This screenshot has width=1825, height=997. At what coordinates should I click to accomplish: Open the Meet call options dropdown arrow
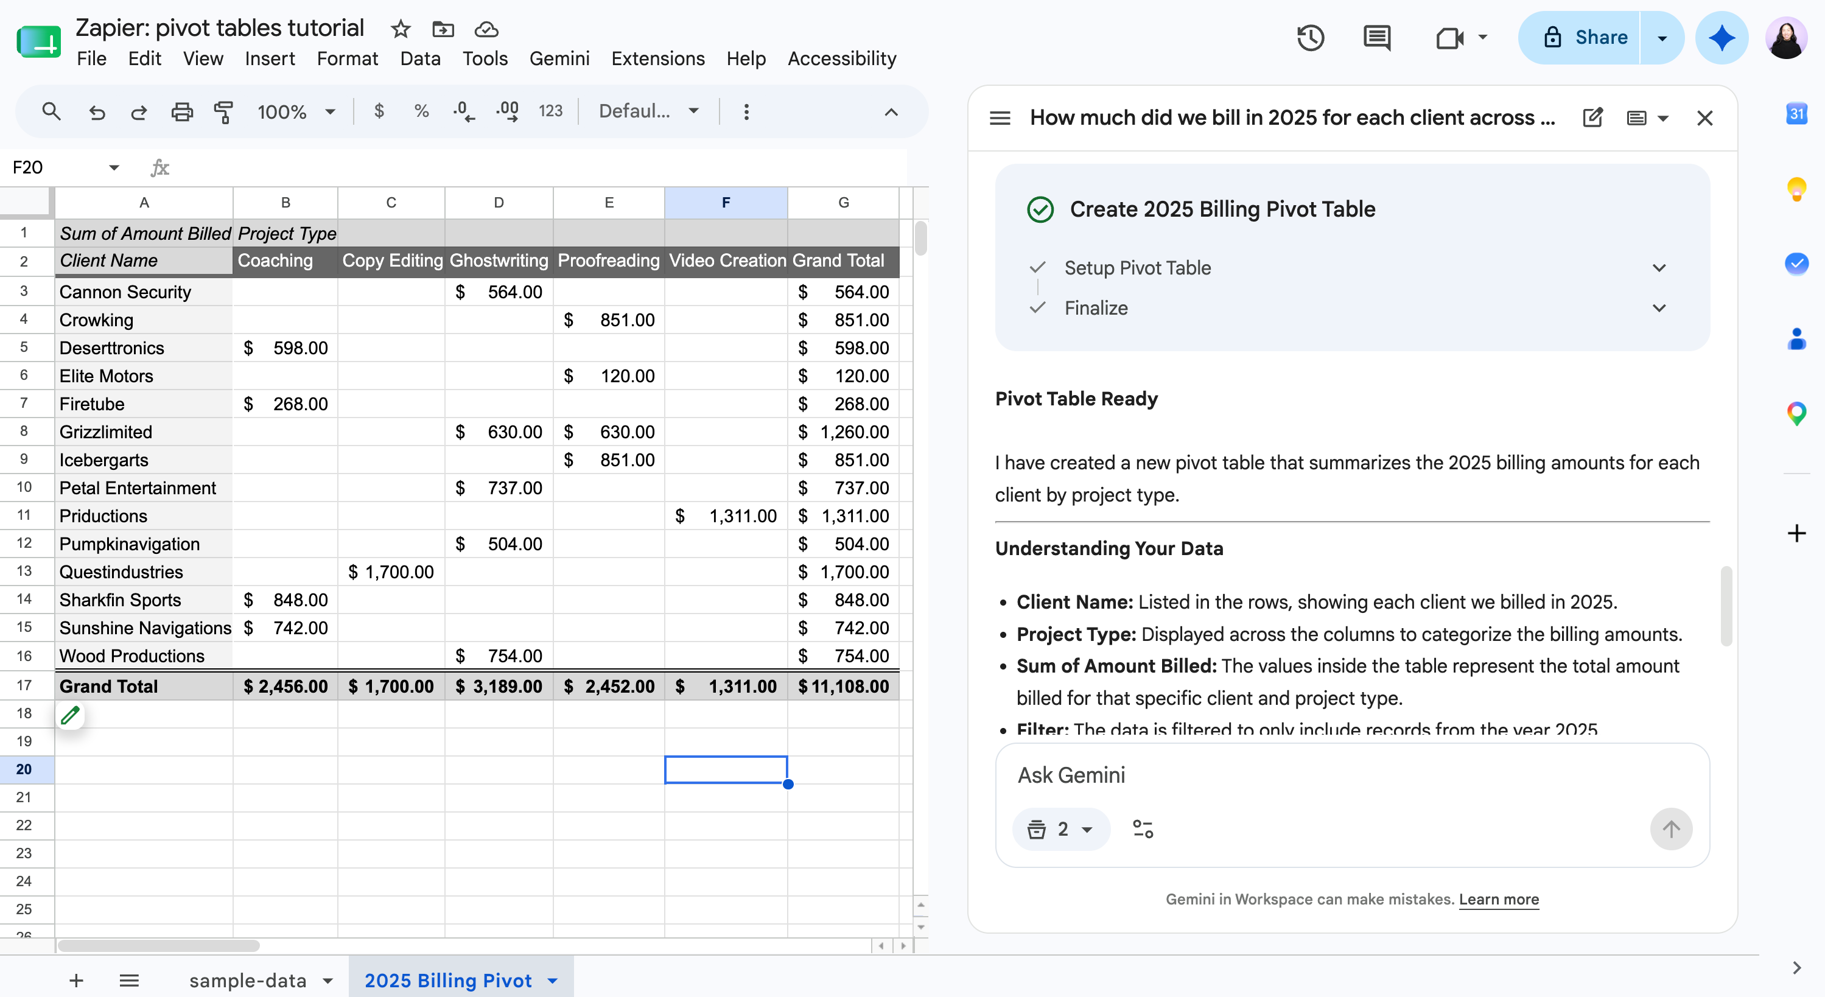pos(1482,38)
